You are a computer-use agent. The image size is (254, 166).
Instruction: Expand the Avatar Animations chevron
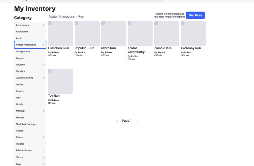43,45
